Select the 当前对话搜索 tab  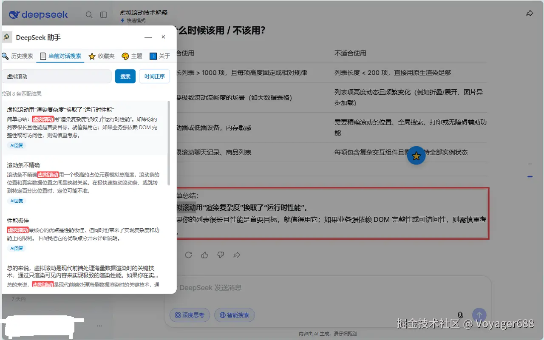60,56
